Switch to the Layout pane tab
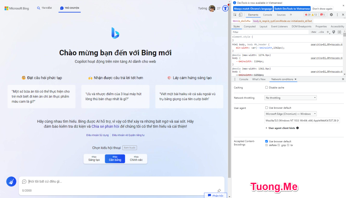 [x=263, y=26]
